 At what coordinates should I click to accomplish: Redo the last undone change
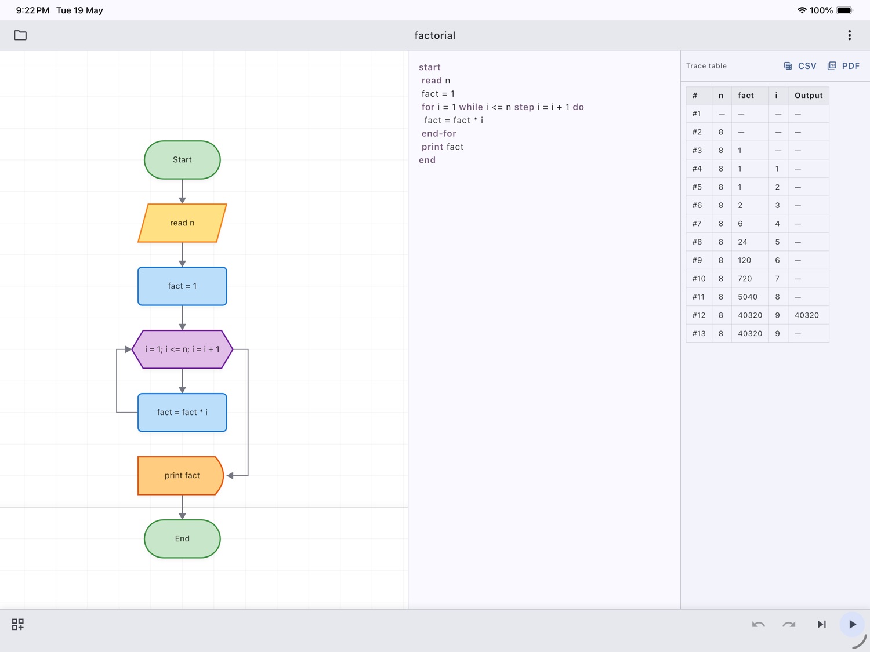click(x=789, y=624)
